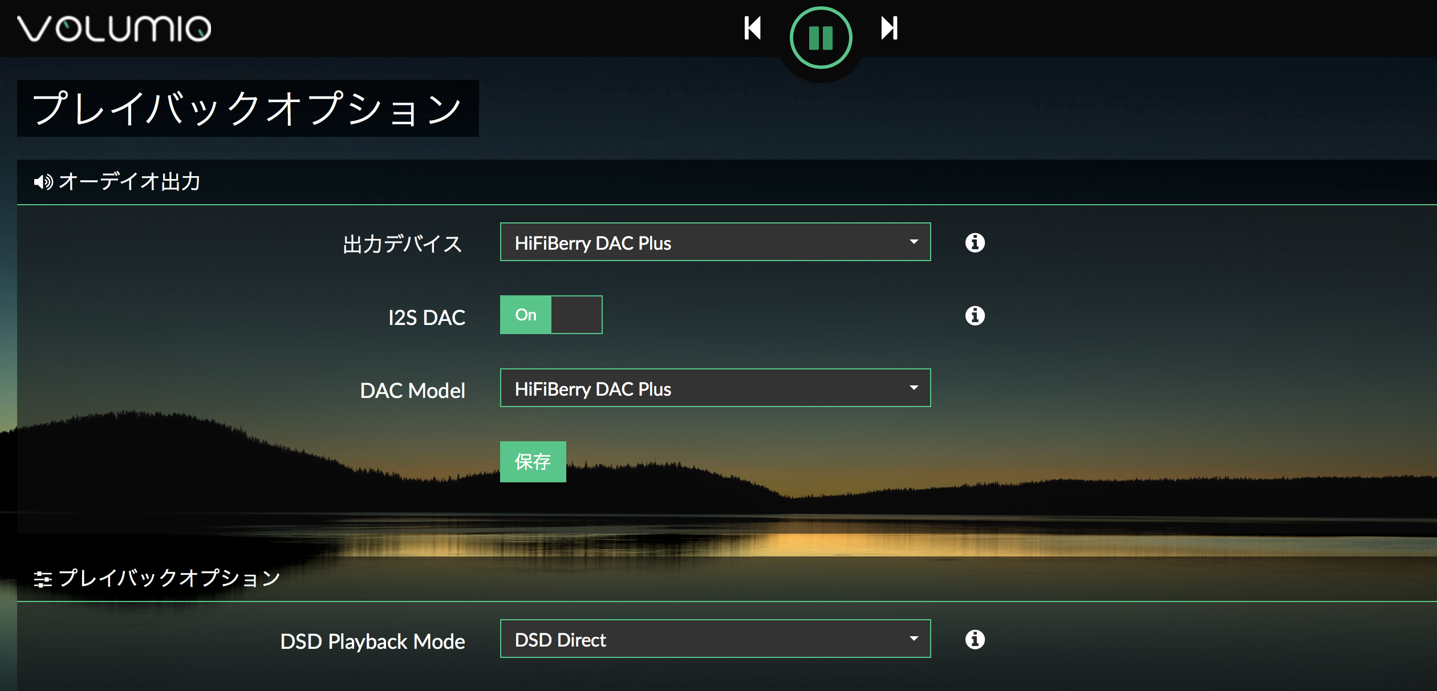Pause playback with the center button

click(821, 38)
